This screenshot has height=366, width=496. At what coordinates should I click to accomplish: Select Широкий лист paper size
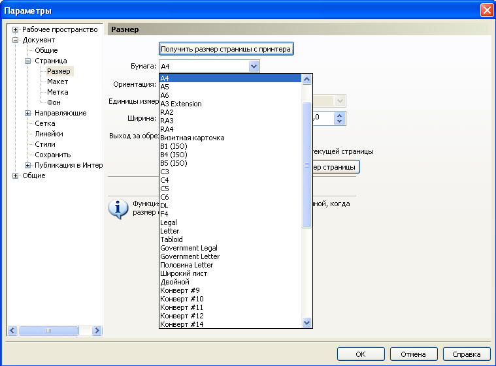230,274
